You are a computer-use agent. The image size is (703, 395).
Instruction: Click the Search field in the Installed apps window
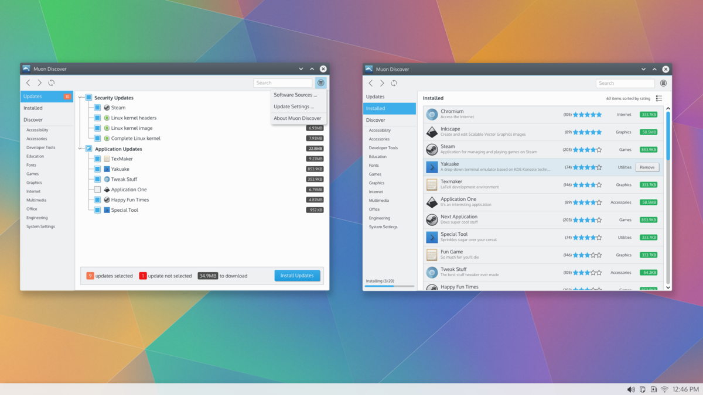[x=625, y=83]
